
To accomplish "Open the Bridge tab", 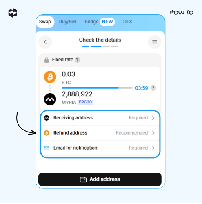I will 91,22.
